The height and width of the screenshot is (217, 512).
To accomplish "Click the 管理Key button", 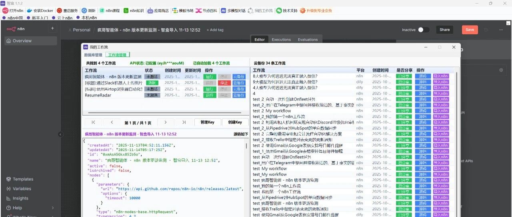I will pyautogui.click(x=208, y=122).
